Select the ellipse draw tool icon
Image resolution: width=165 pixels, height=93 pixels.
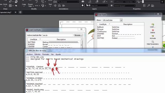pyautogui.click(x=10, y=2)
